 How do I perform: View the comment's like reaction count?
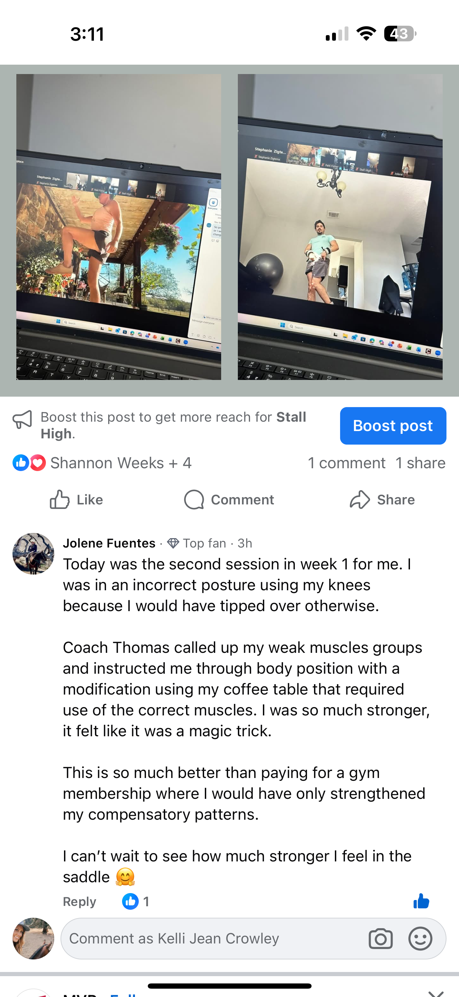pos(136,901)
